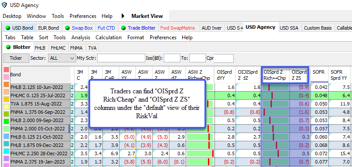Click the Ticker button
352x167 pixels.
[x=16, y=58]
